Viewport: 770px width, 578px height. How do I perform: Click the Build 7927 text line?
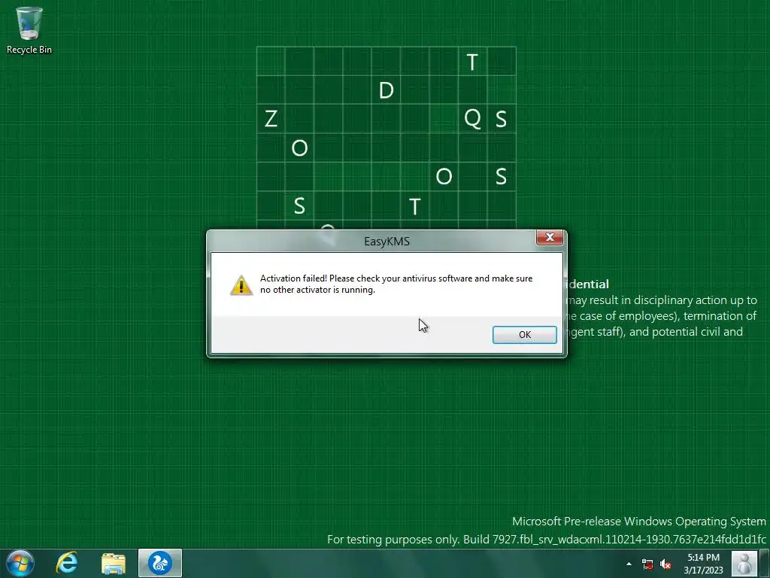547,540
